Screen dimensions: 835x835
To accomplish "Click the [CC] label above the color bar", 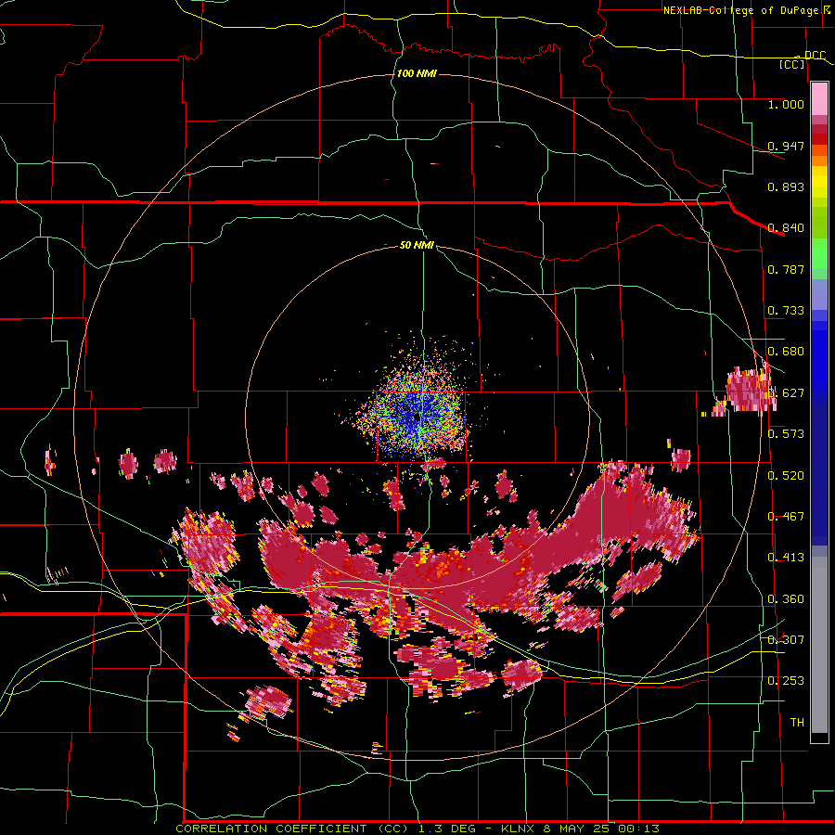I will click(x=792, y=64).
